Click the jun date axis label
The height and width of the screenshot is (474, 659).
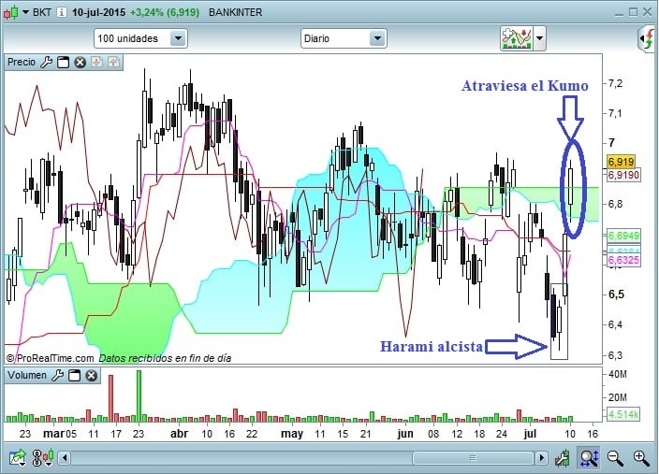coord(405,434)
